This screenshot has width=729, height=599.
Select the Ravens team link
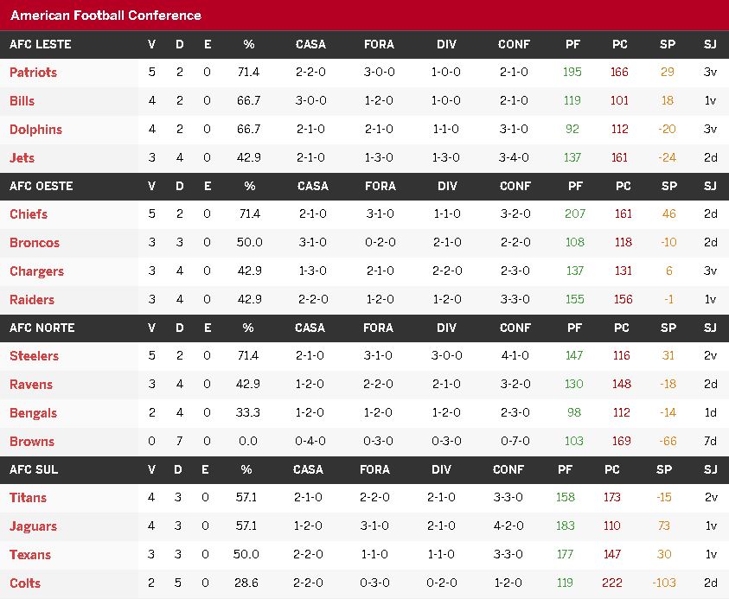coord(30,385)
